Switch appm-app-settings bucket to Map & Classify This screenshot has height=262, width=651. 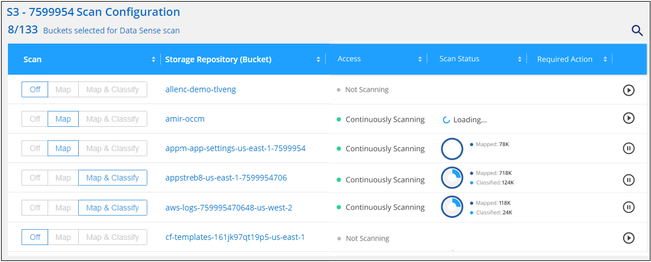pos(112,148)
